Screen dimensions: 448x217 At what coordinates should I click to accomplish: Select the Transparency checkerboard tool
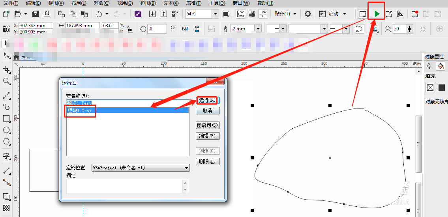(6, 208)
